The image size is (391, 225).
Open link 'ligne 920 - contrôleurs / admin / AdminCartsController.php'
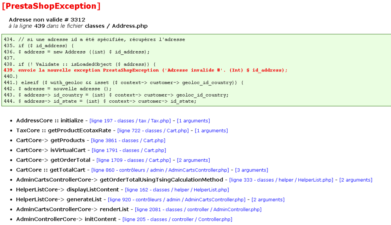click(x=177, y=200)
